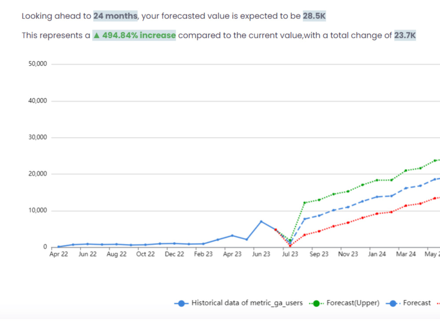
Task: Click the 20,000 y-axis label
Action: pos(37,174)
